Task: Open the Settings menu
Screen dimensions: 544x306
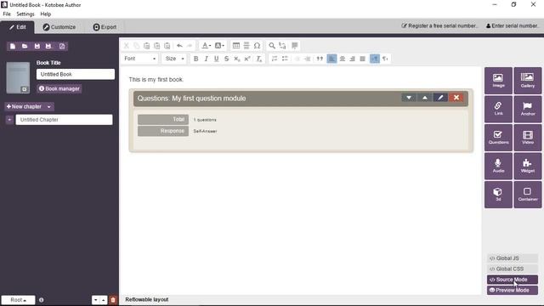Action: [x=25, y=14]
